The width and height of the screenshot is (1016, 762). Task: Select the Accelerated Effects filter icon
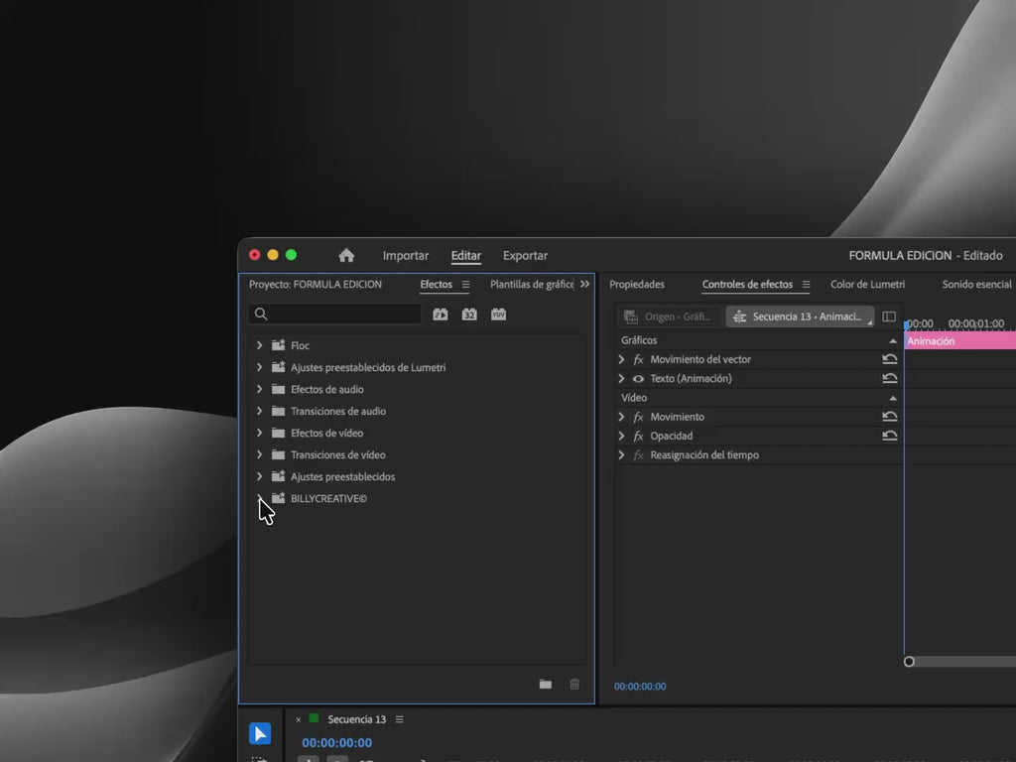(441, 315)
